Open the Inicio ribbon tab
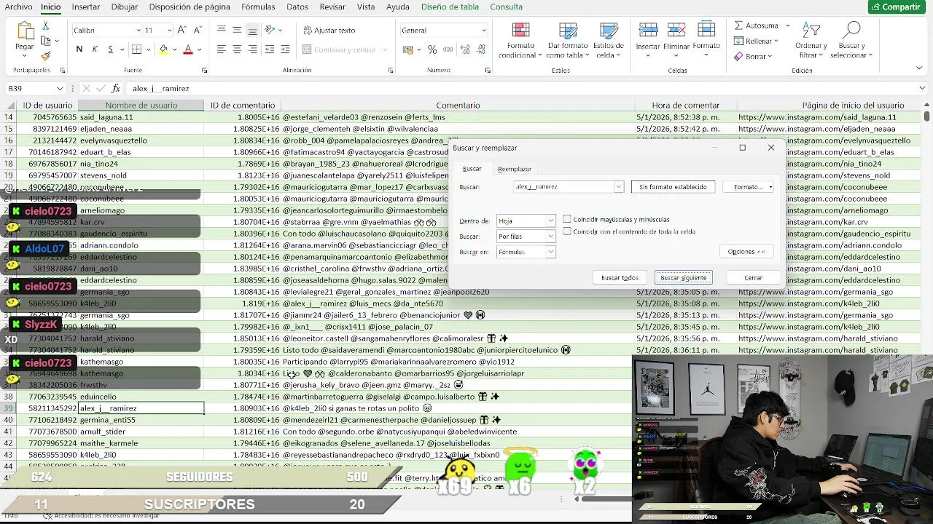 pos(50,7)
